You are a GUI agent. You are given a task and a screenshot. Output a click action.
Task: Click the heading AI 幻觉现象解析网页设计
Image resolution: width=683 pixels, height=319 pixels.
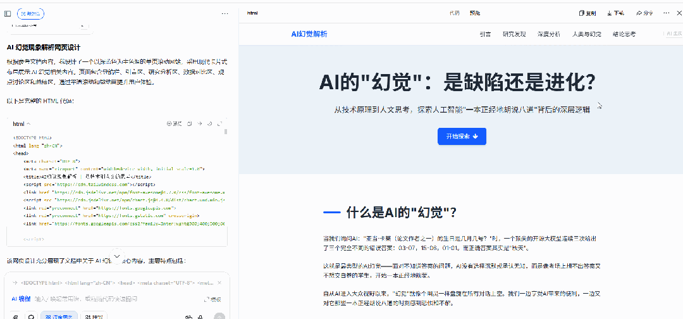[44, 47]
